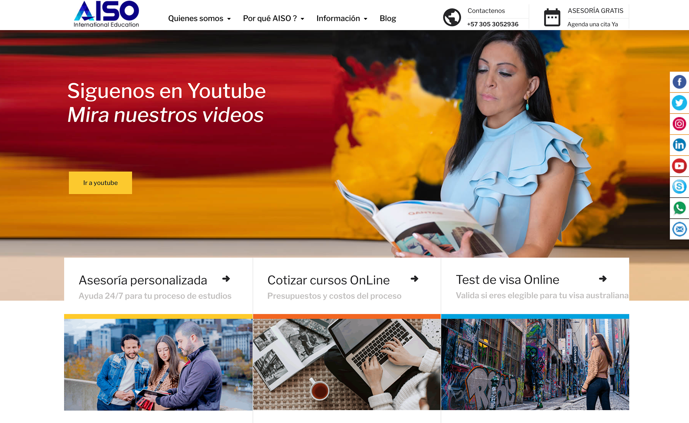
Task: Click the three friends city skyline photo
Action: pos(158,365)
